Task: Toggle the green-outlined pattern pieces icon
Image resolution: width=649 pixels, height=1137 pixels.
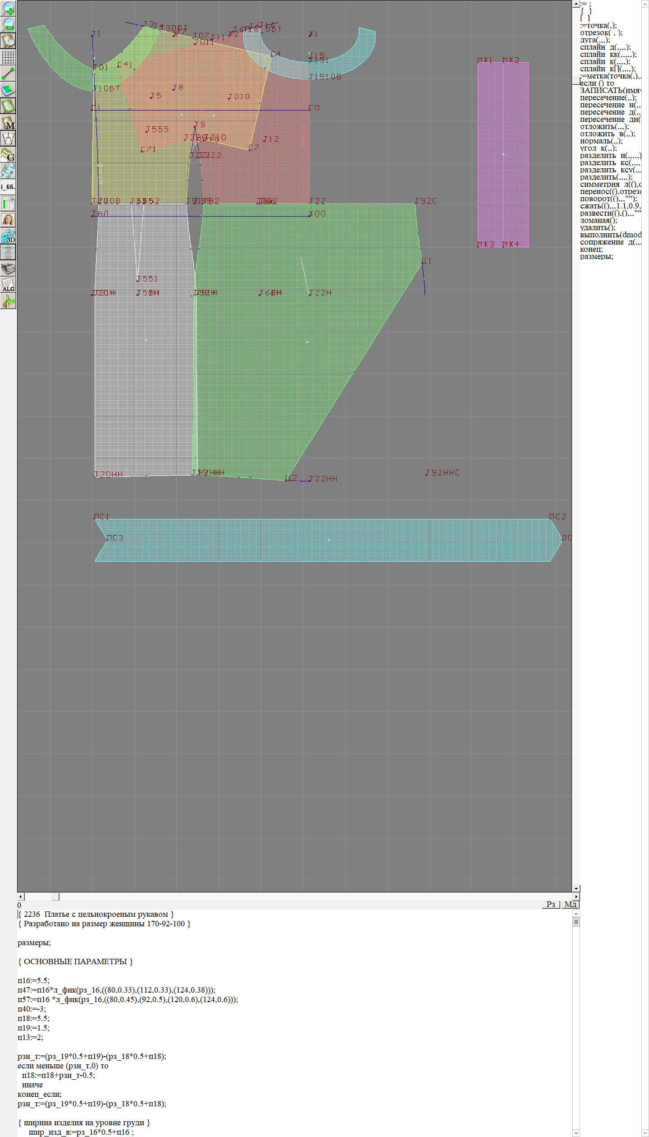Action: (x=8, y=106)
